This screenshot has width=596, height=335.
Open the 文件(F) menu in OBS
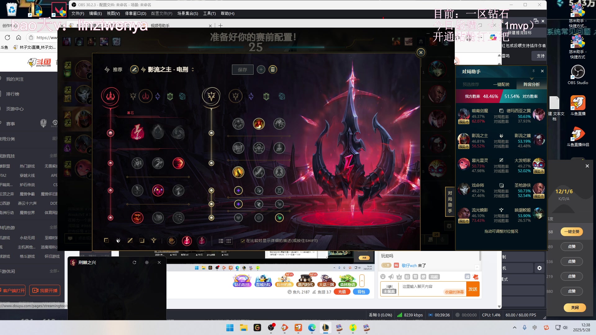point(78,13)
